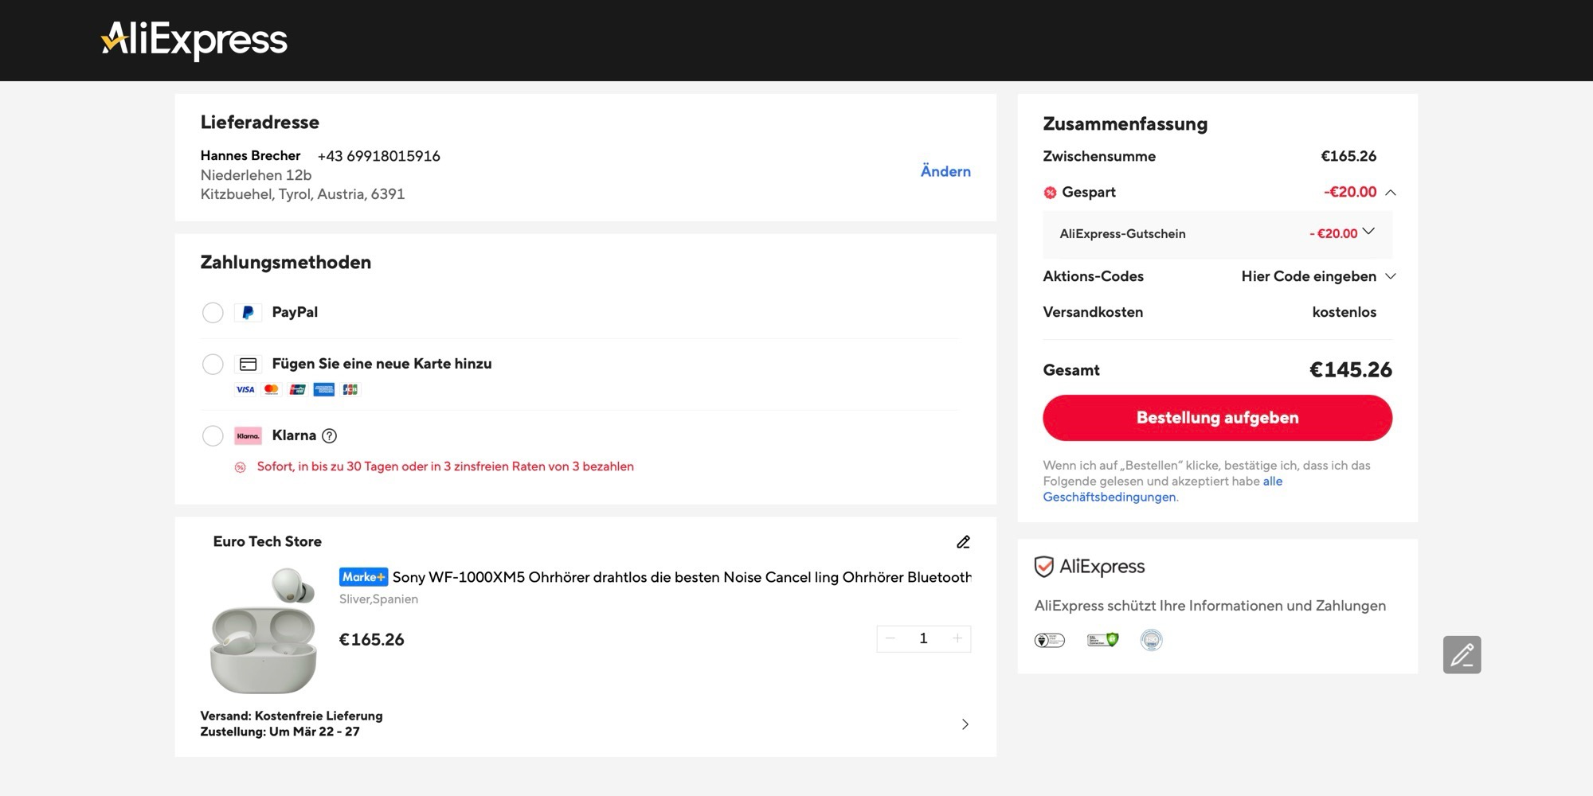
Task: Click the Gespart discount percent icon
Action: 1050,193
